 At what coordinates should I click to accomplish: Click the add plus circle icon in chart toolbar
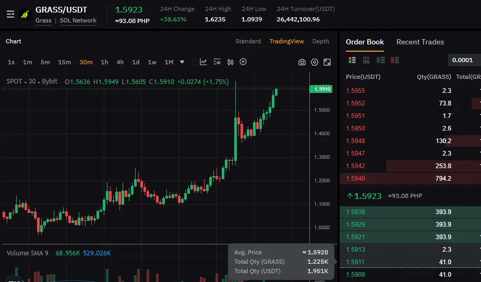click(x=243, y=62)
